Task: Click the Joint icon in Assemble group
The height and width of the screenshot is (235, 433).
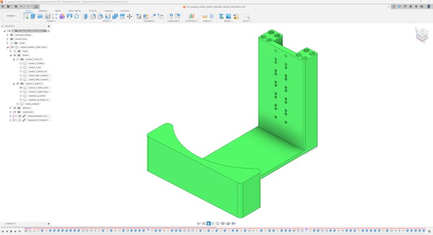Action: tap(146, 16)
